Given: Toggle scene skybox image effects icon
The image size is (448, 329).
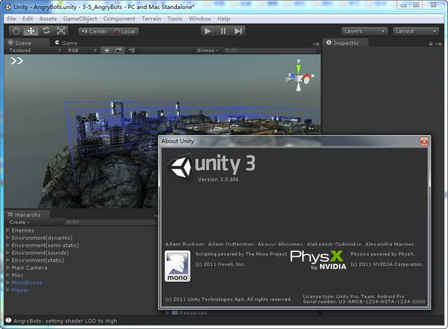Looking at the screenshot, I should tap(118, 50).
